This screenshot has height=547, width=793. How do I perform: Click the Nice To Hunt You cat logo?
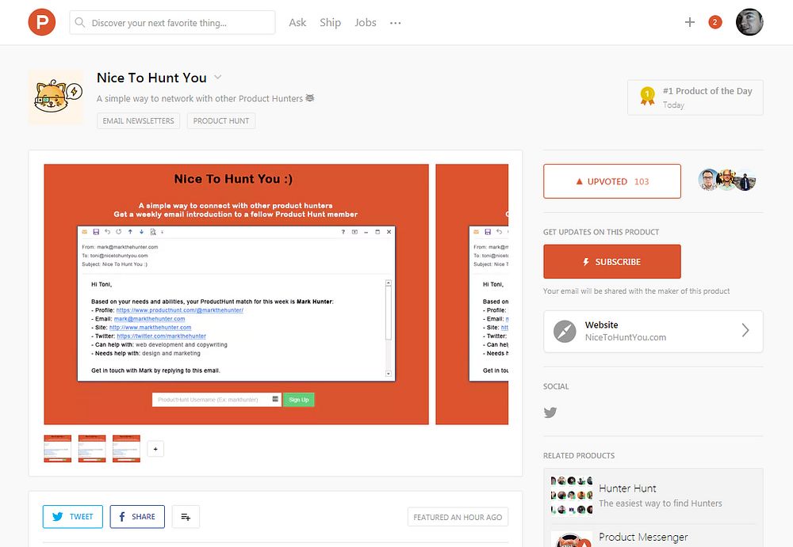(x=56, y=97)
